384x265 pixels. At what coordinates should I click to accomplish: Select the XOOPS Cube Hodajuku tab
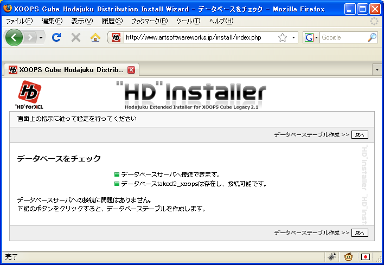71,70
